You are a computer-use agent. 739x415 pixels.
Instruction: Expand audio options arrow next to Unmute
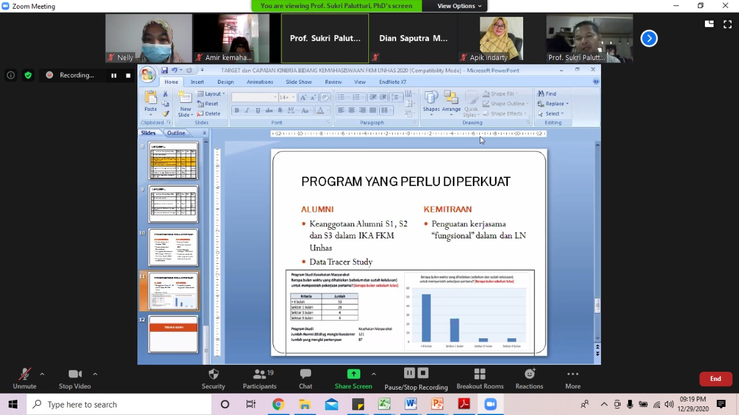coord(42,374)
